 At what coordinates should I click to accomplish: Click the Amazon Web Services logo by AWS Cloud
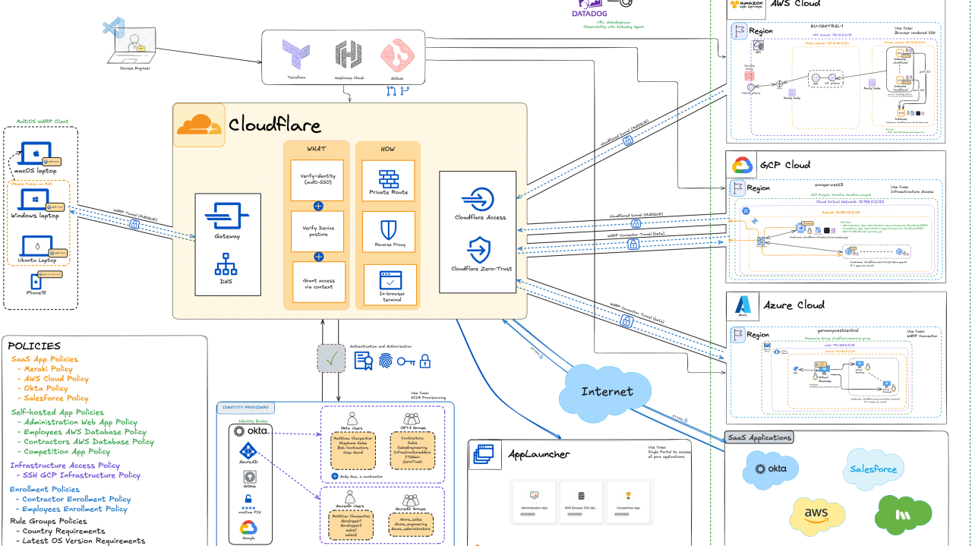coord(746,6)
